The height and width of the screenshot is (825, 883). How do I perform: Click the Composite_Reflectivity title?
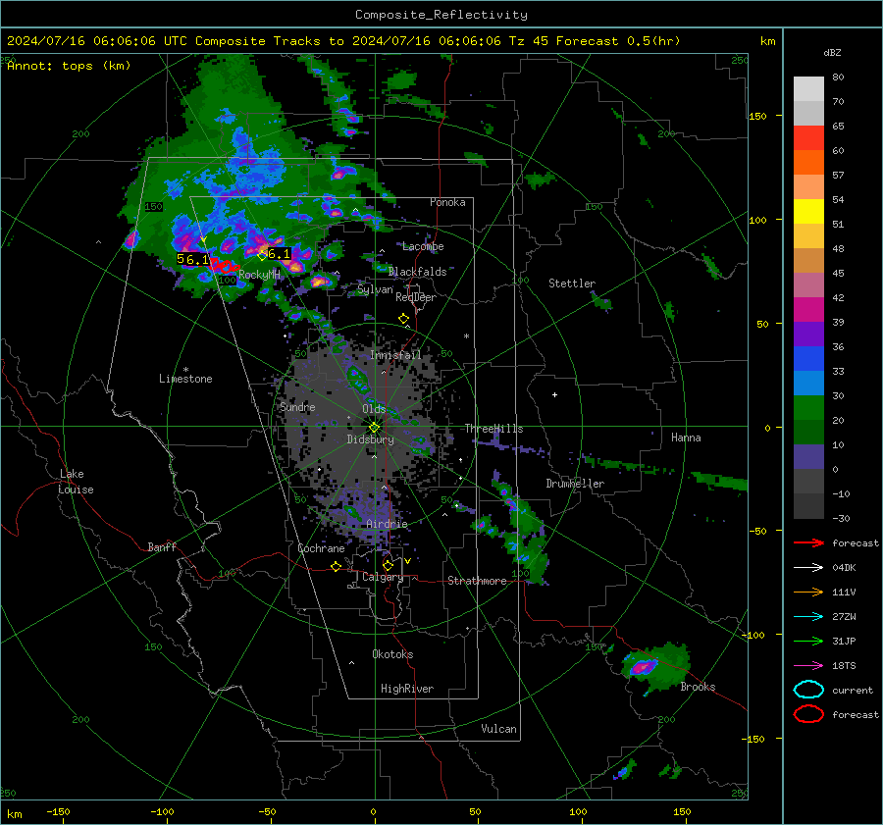point(441,15)
